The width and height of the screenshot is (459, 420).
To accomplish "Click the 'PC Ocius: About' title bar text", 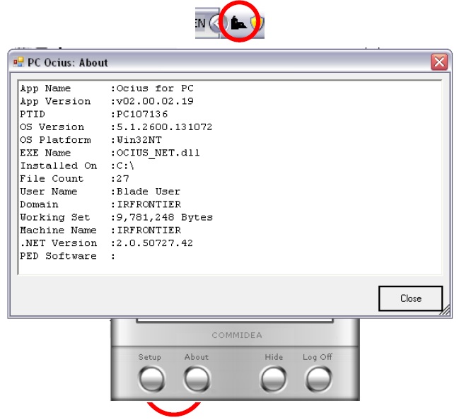I will pyautogui.click(x=68, y=63).
